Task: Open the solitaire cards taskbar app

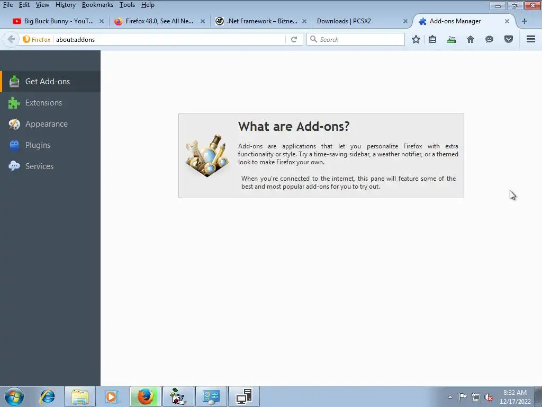Action: pyautogui.click(x=178, y=396)
